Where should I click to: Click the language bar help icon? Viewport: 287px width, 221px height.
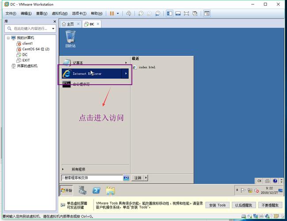(275, 181)
